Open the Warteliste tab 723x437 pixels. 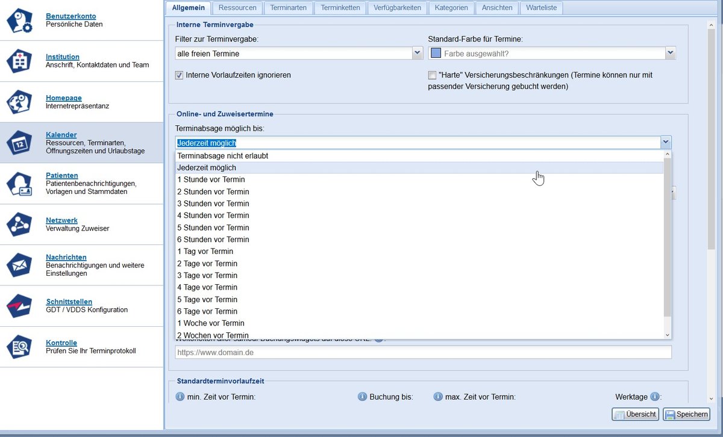click(541, 8)
